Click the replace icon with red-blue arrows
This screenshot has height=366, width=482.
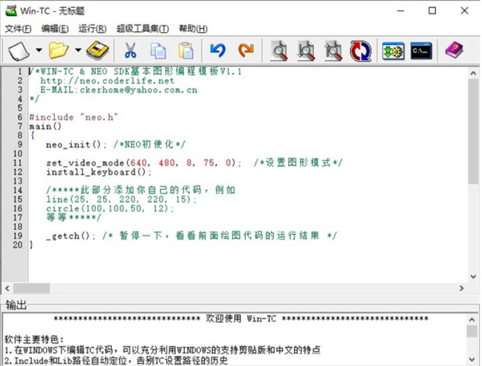pyautogui.click(x=361, y=51)
